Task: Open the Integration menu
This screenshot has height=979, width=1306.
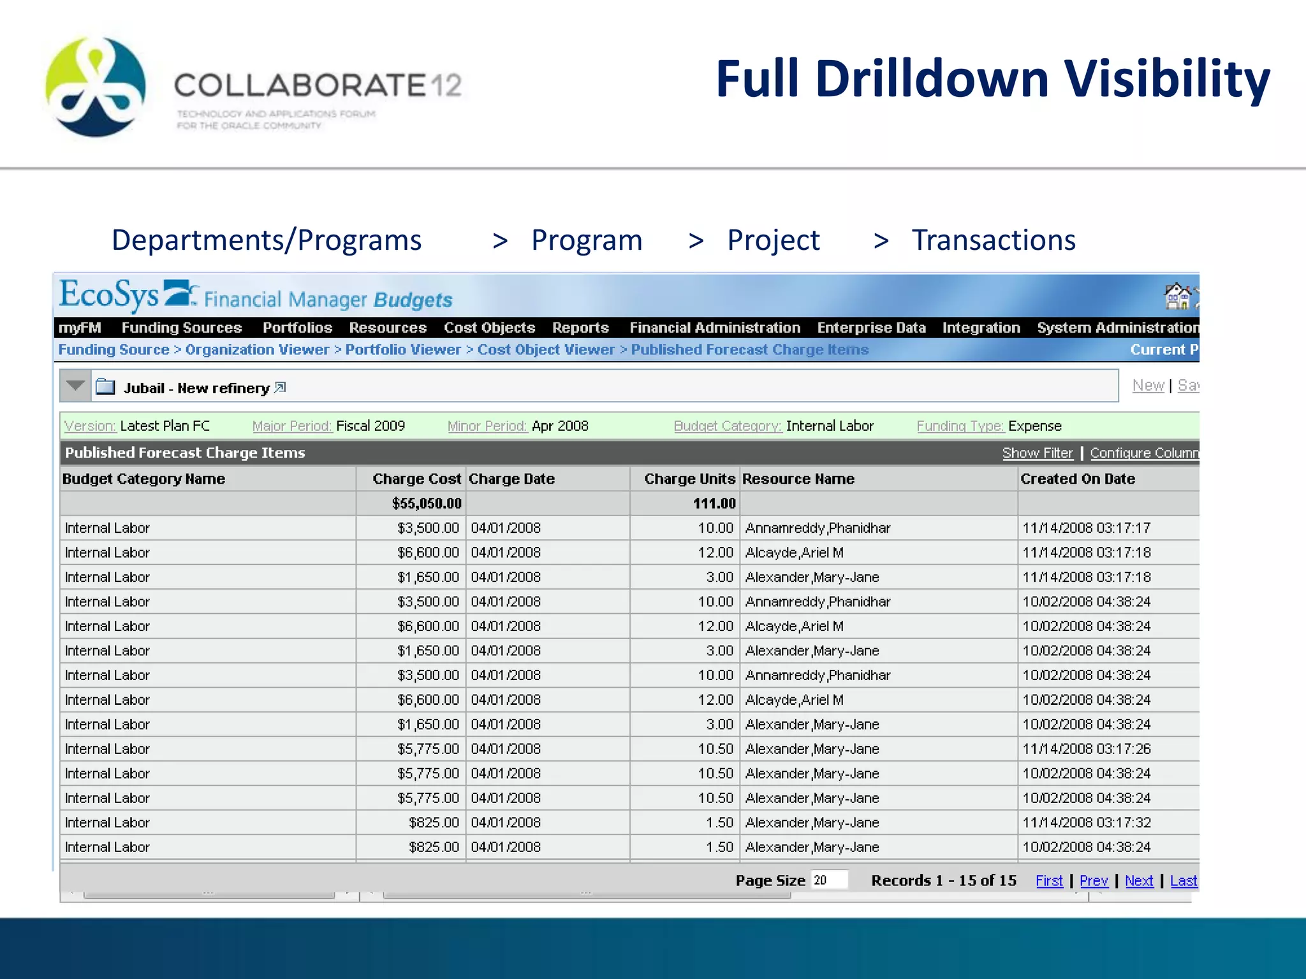Action: pyautogui.click(x=981, y=328)
